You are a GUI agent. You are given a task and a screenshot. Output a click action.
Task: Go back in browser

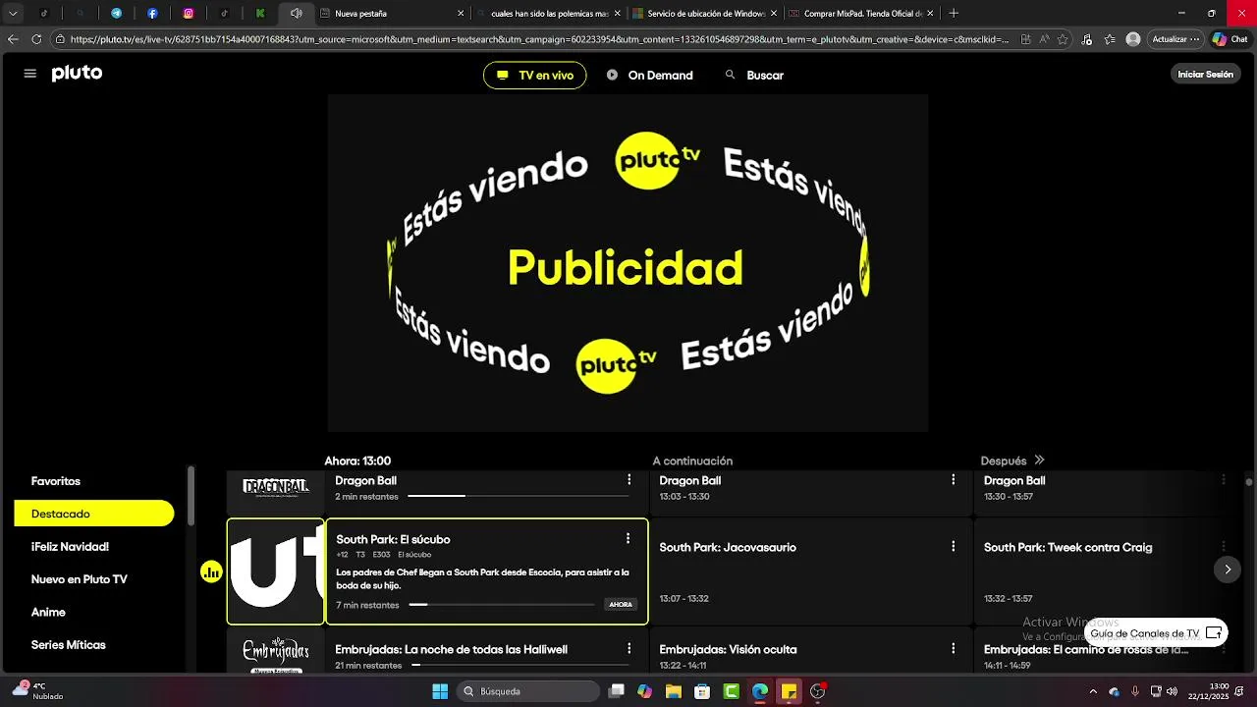pyautogui.click(x=13, y=39)
